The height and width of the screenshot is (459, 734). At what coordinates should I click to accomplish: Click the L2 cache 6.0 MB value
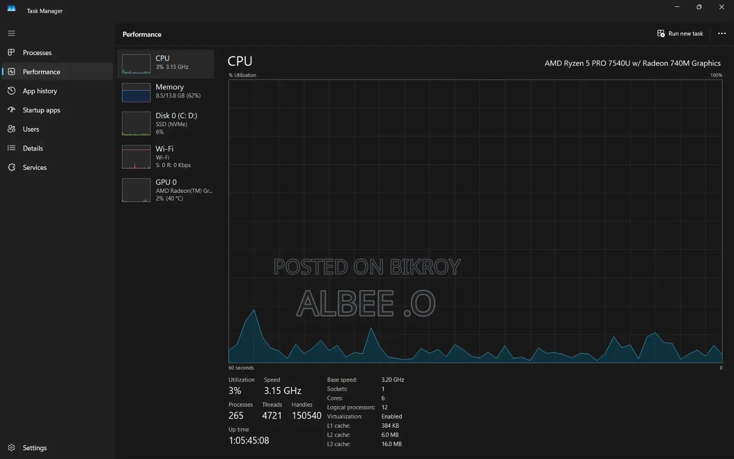[390, 435]
